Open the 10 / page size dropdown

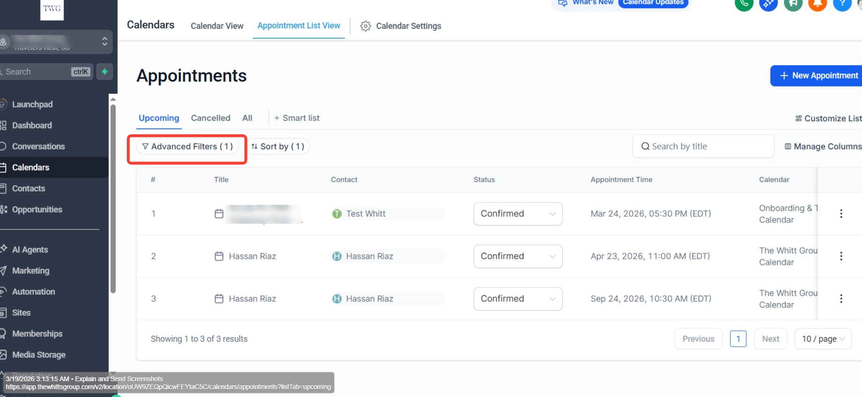(x=823, y=339)
